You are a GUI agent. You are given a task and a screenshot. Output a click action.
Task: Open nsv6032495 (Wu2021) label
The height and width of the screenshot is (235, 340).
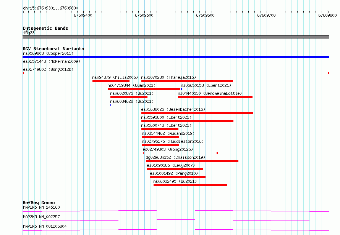(175, 181)
